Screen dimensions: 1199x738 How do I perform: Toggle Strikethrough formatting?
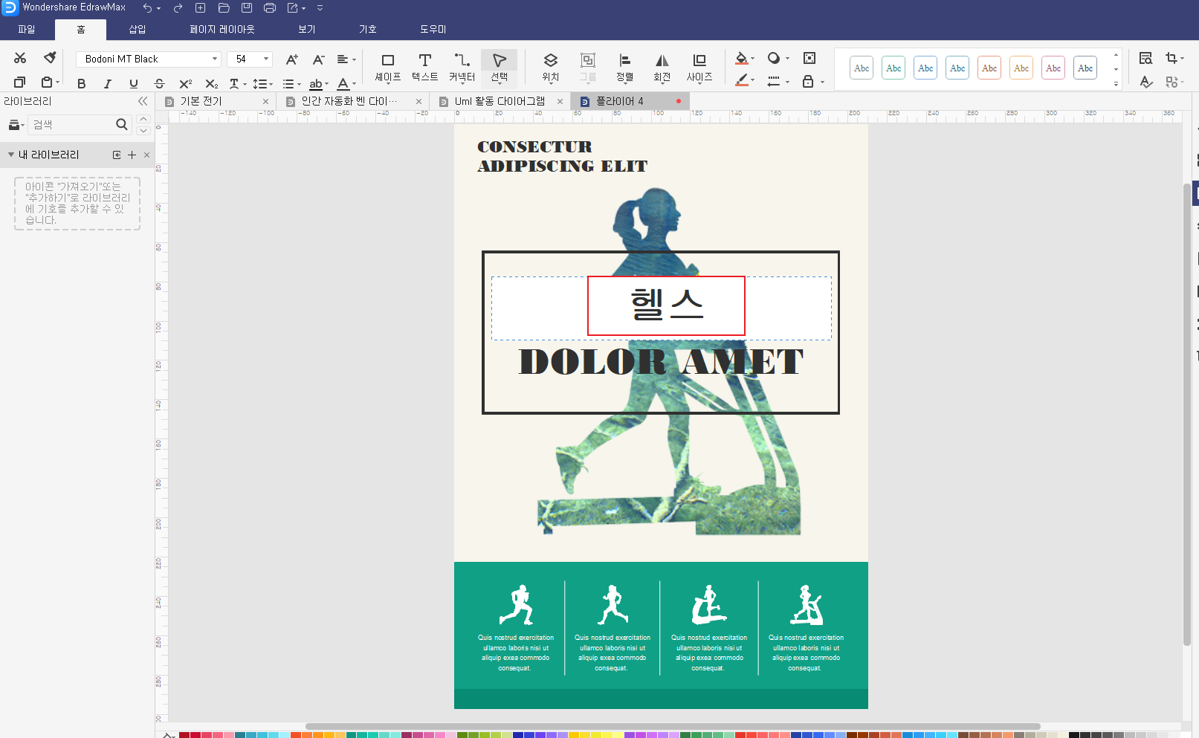click(159, 84)
